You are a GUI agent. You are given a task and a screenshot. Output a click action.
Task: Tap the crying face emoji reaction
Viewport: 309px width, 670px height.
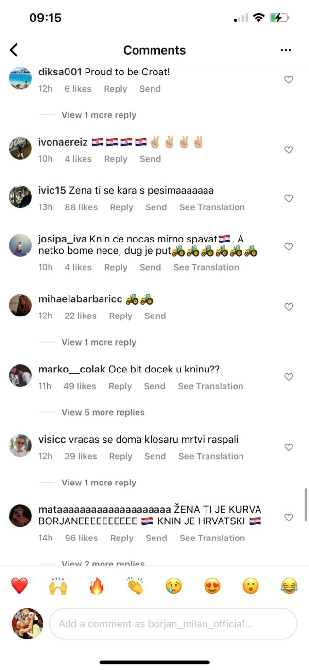tap(173, 586)
